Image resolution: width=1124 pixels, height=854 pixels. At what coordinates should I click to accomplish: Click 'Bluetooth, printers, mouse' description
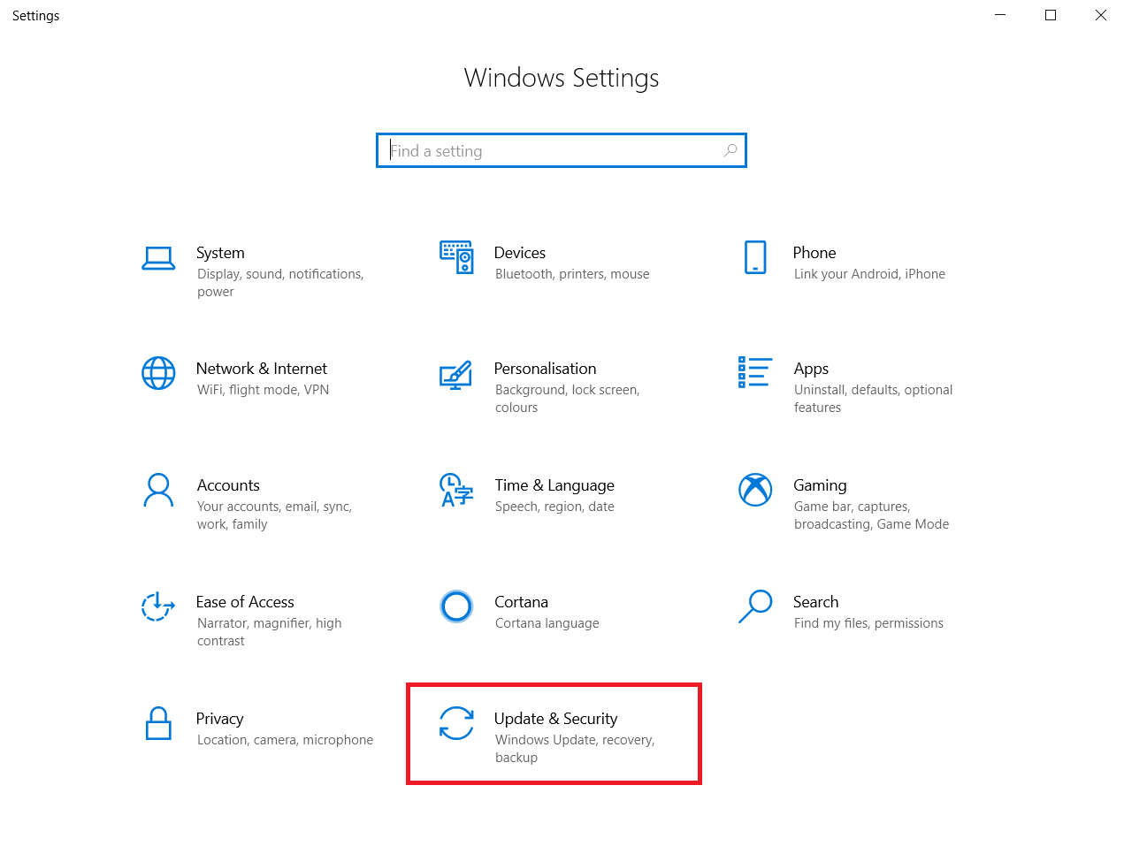(572, 274)
